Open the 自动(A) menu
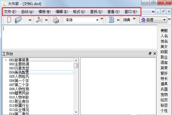 [x=27, y=12]
